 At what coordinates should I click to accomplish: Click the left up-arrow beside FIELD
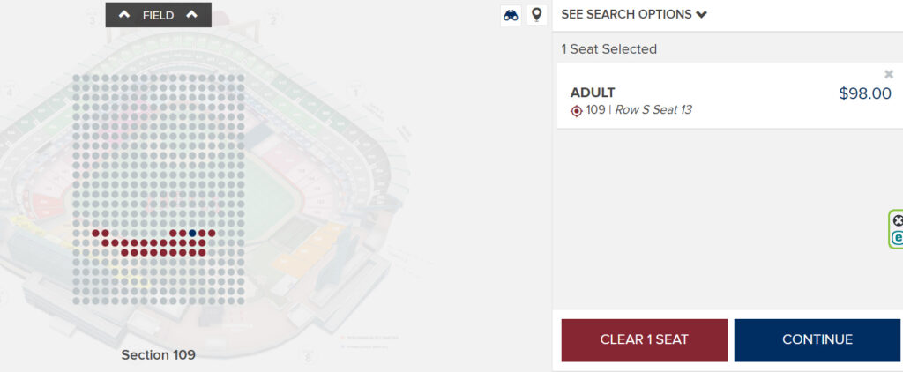click(x=124, y=14)
